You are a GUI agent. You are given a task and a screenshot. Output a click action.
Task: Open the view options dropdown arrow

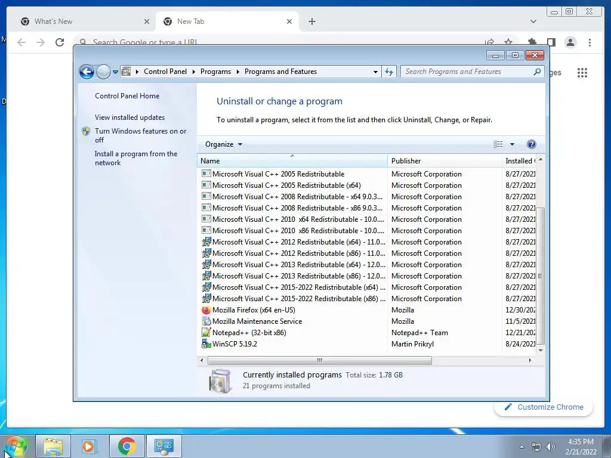click(512, 144)
